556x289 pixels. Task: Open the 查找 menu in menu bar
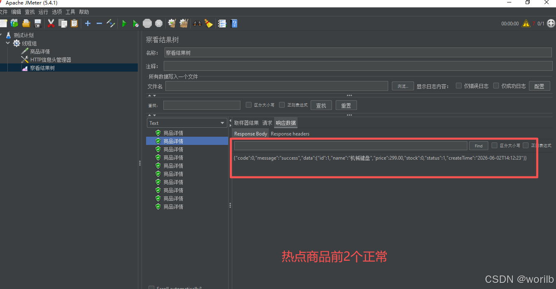pyautogui.click(x=30, y=12)
